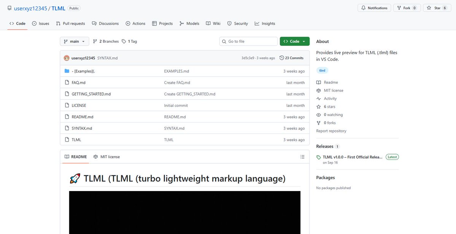Viewport: 456px width, 234px height.
Task: Open the Pull requests tab
Action: [x=70, y=24]
